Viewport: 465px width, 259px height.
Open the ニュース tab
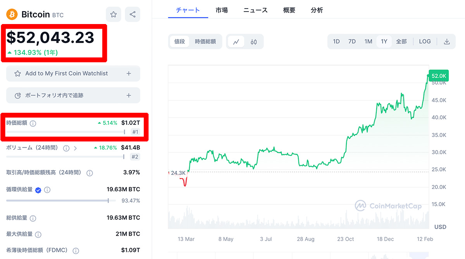[x=255, y=10]
